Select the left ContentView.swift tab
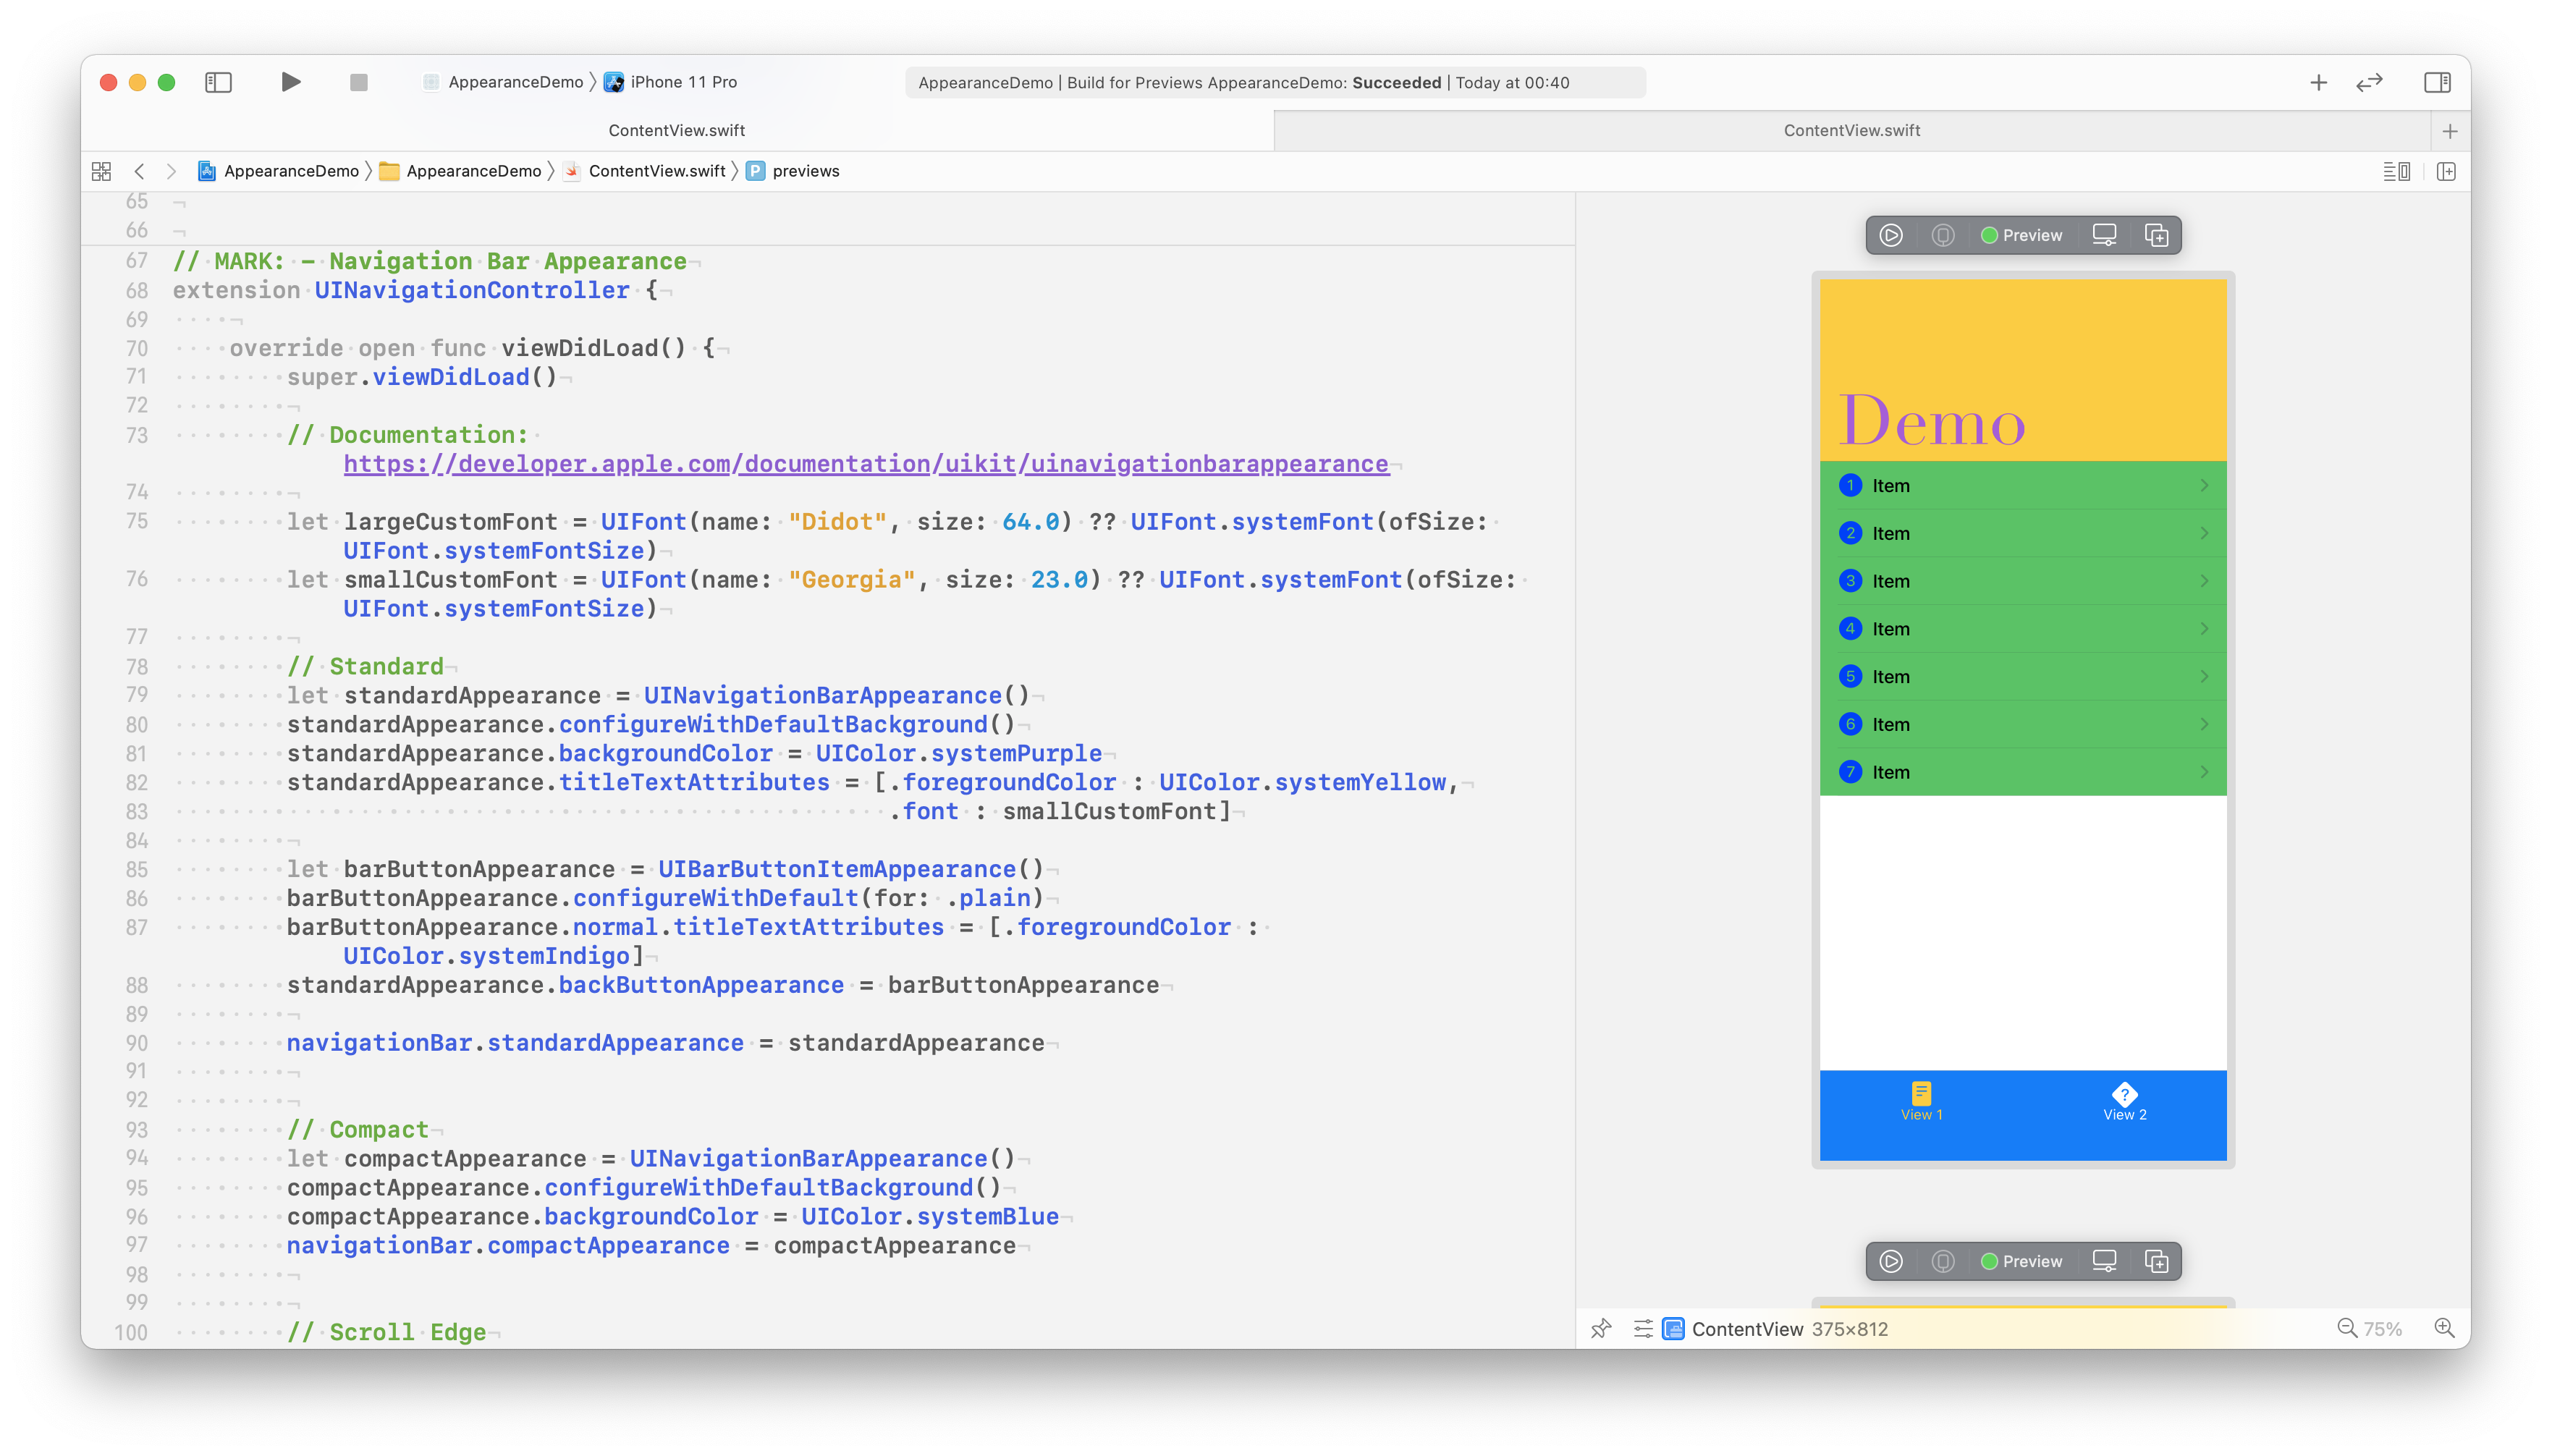 pyautogui.click(x=676, y=130)
